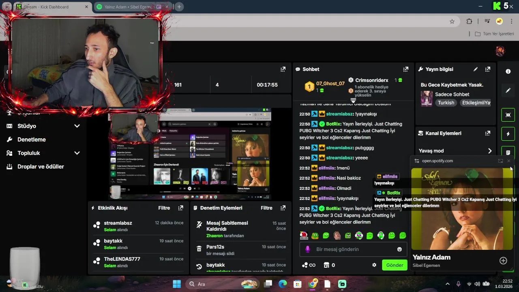Open Denetleme in the sidebar
Screen dimensions: 519x292
(32, 140)
